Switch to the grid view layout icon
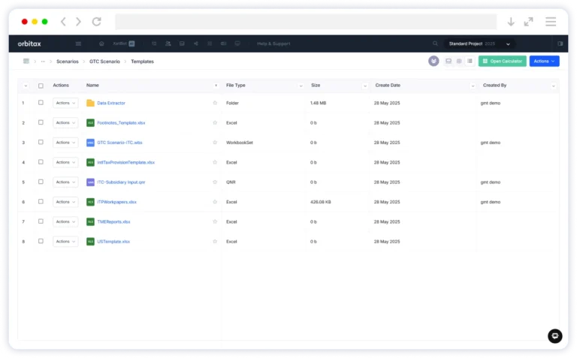Viewport: 577px width, 358px height. click(x=459, y=61)
